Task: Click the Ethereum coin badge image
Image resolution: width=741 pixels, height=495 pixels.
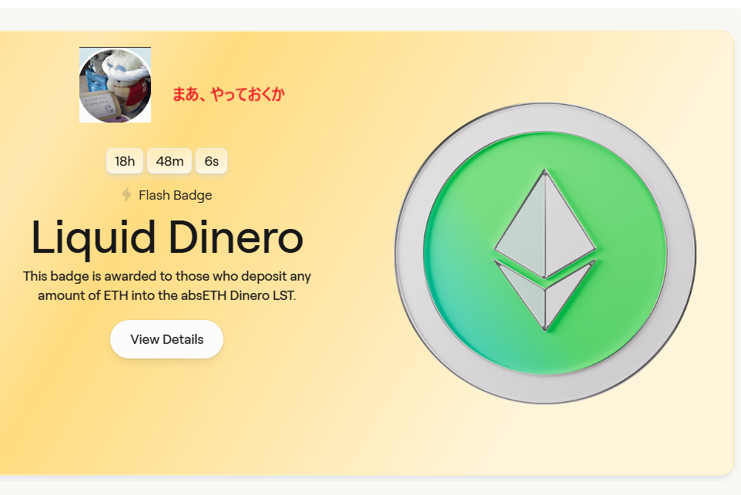Action: point(545,253)
